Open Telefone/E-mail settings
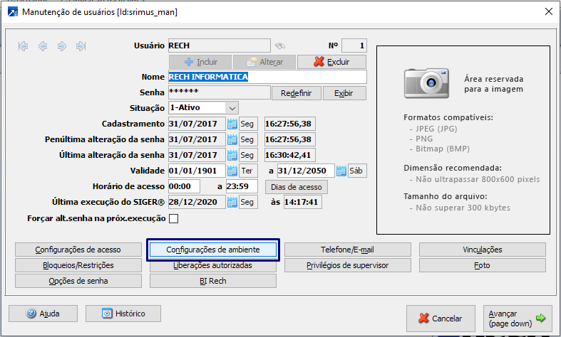The width and height of the screenshot is (561, 337). tap(347, 250)
